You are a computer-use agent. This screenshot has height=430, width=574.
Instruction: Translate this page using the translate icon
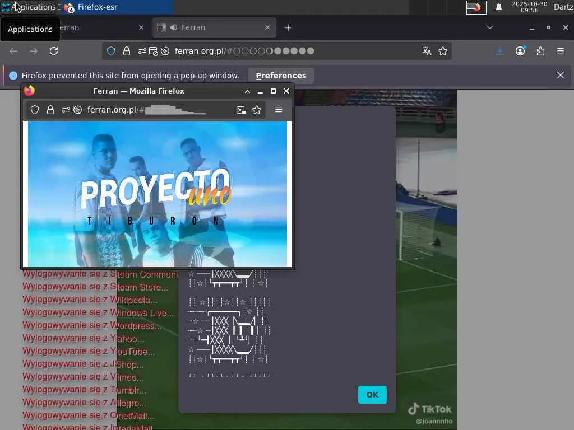427,51
